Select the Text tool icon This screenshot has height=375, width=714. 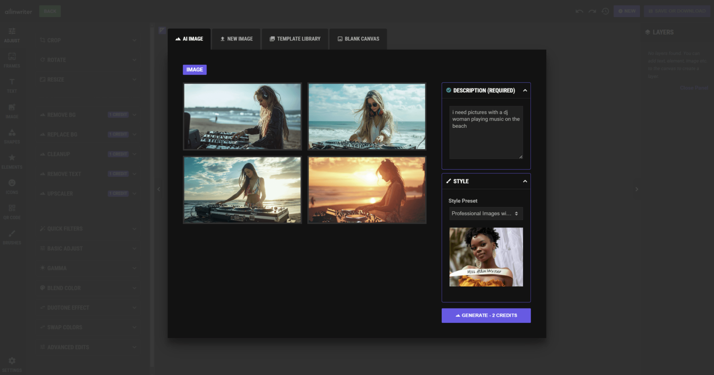12,85
